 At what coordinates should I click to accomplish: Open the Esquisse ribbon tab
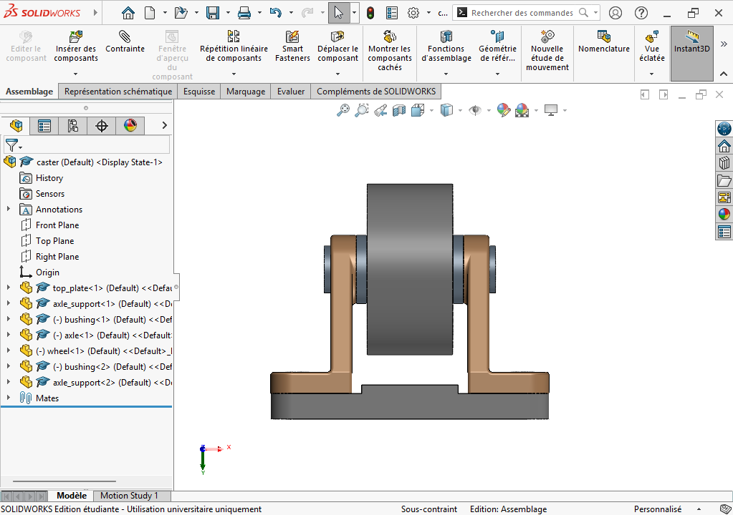tap(198, 91)
